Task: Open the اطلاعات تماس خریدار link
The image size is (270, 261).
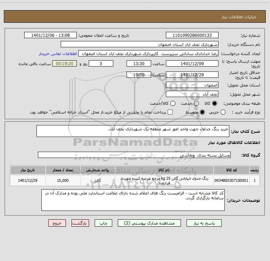Action: coord(58,54)
